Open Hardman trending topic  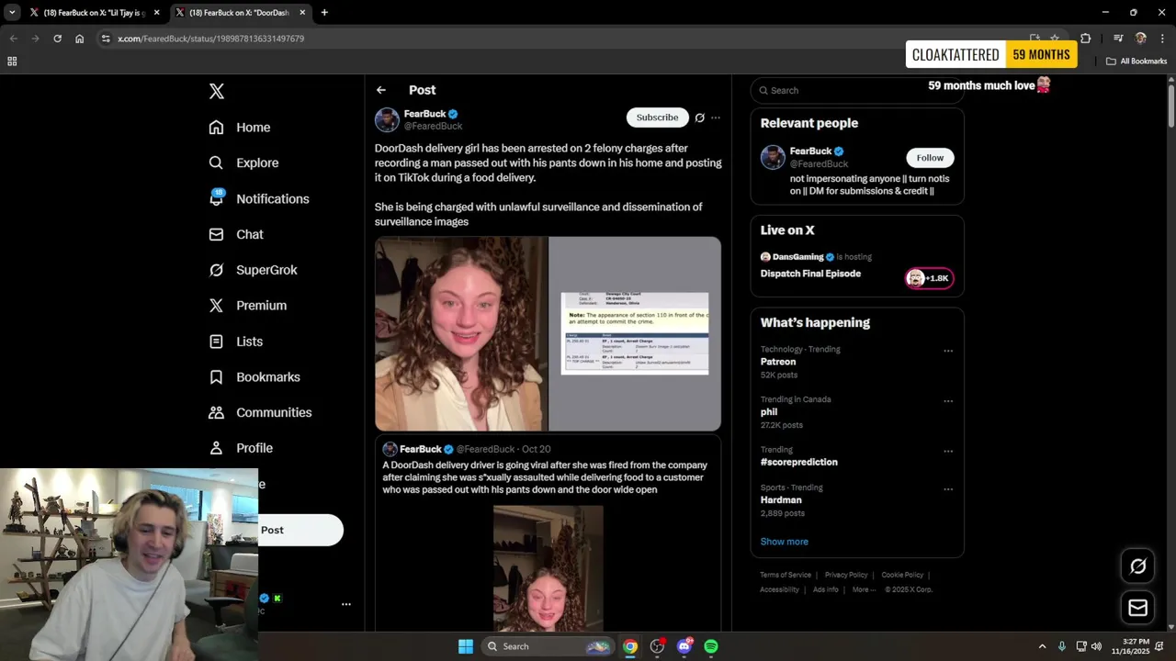(781, 500)
